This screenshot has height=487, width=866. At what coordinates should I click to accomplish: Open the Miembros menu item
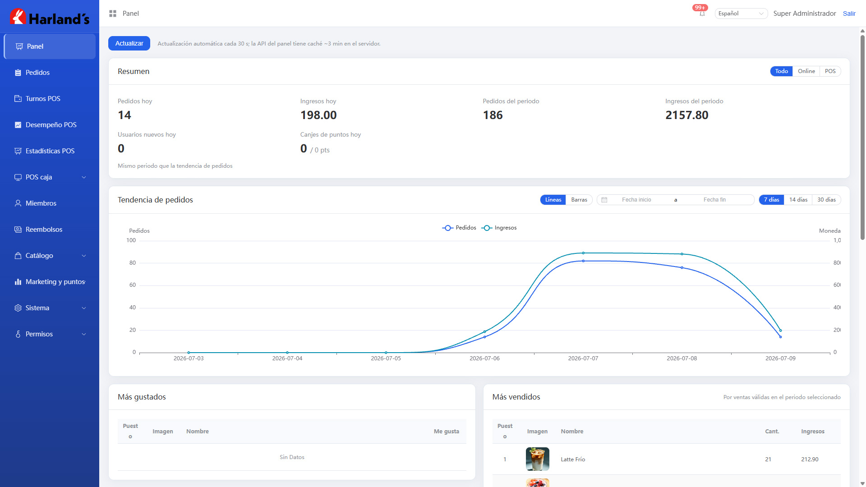tap(50, 203)
